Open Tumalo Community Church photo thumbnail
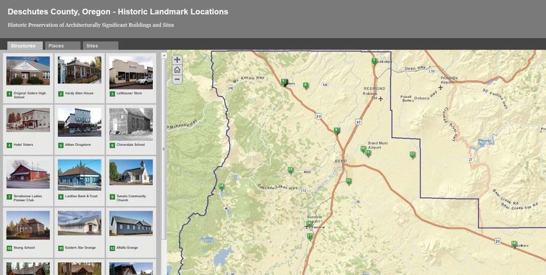The height and width of the screenshot is (275, 546). tap(131, 172)
